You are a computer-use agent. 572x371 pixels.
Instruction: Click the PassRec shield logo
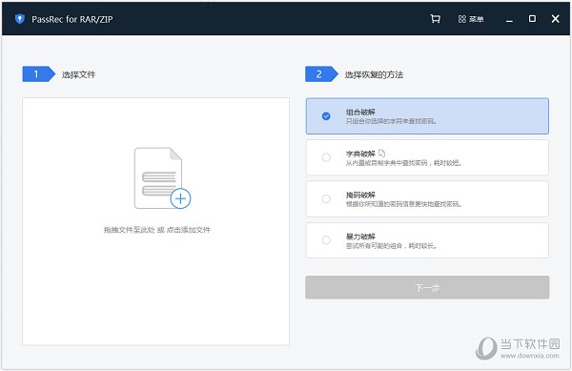[x=20, y=19]
